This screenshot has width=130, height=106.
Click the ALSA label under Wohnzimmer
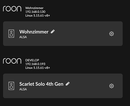[23, 37]
